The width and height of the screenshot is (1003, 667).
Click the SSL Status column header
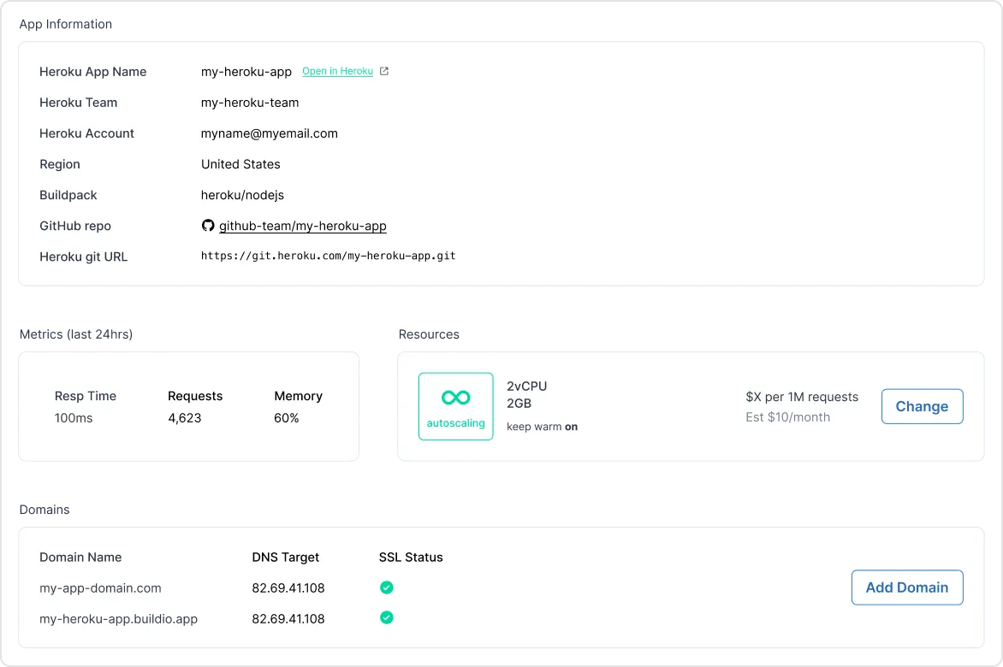(411, 558)
